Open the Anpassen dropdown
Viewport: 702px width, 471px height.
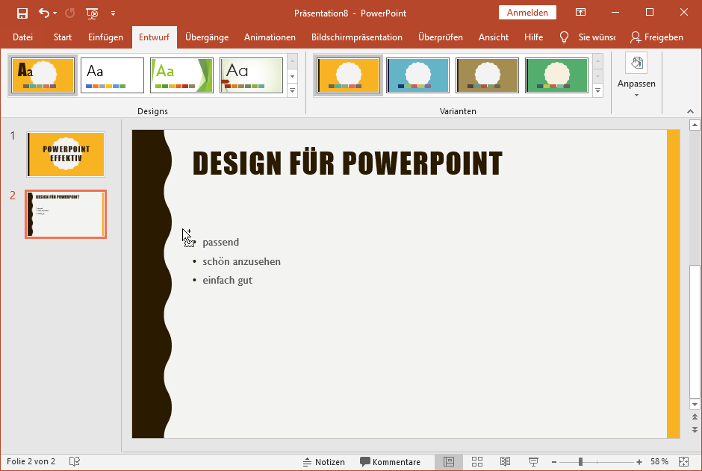(636, 76)
